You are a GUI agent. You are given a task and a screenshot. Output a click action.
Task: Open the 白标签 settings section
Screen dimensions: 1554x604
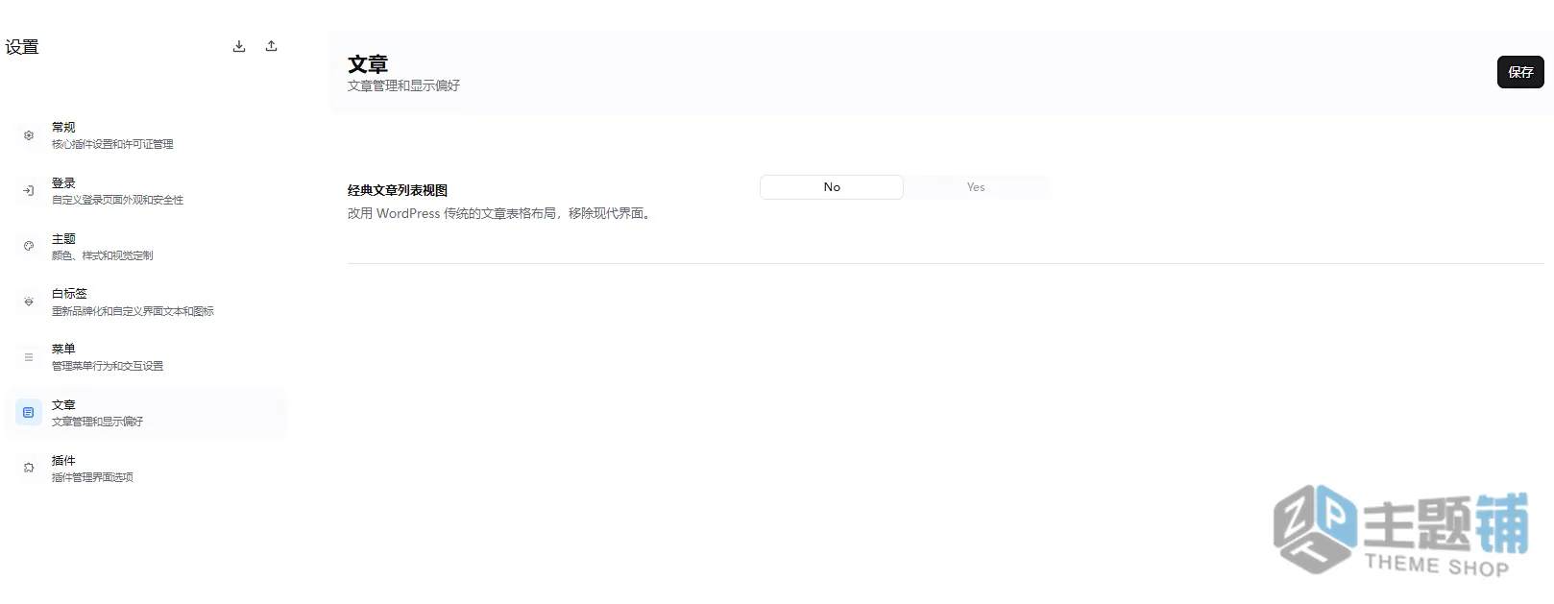tap(146, 302)
